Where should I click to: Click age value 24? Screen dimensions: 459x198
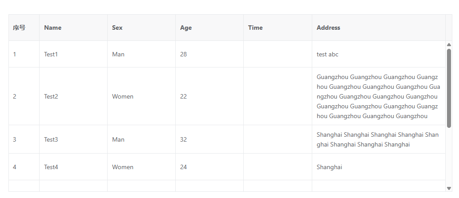184,167
